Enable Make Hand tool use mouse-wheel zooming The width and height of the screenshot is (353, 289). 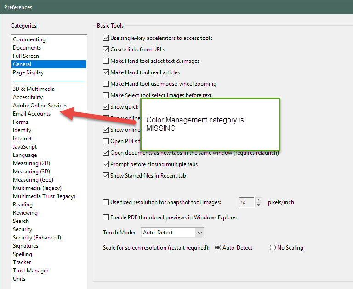coord(106,84)
